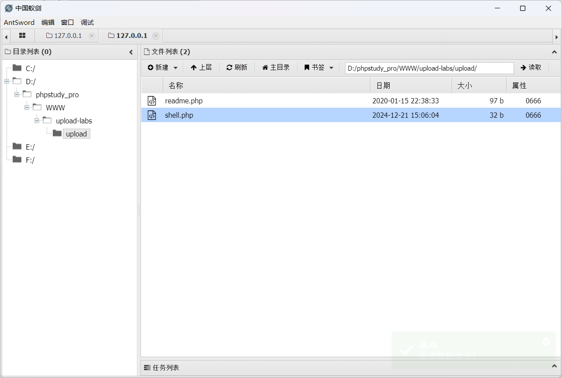This screenshot has height=378, width=562.
Task: Click the 32 b size cell
Action: [497, 115]
